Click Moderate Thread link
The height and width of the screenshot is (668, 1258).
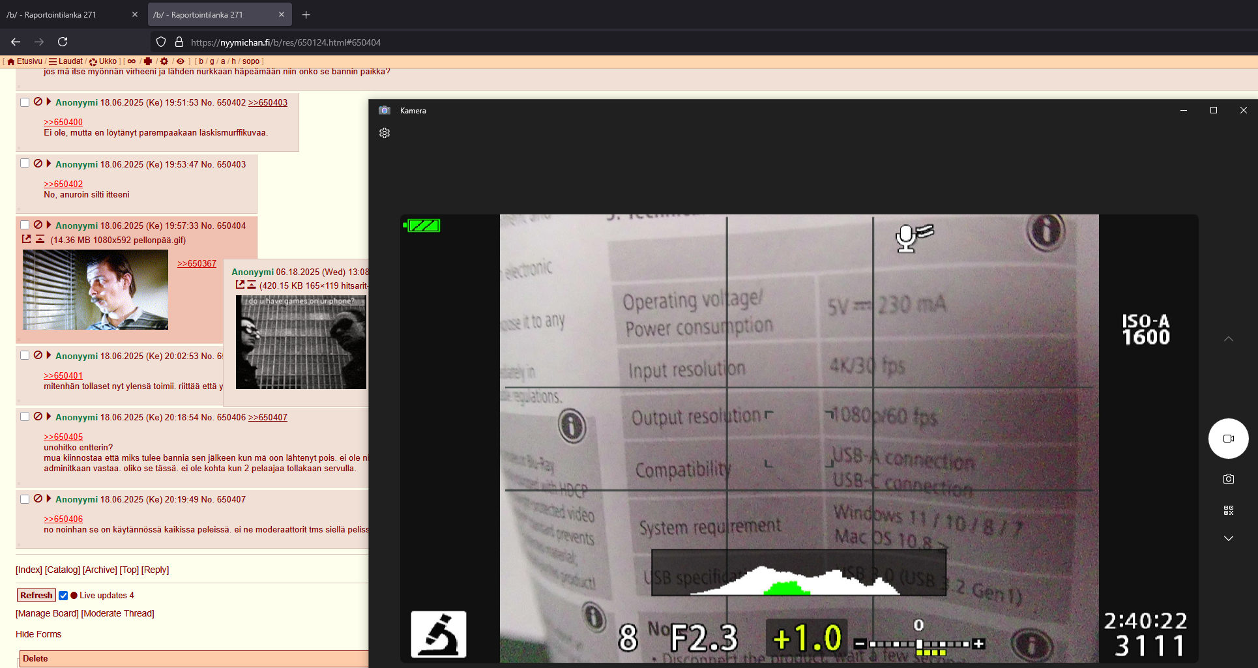coord(118,613)
